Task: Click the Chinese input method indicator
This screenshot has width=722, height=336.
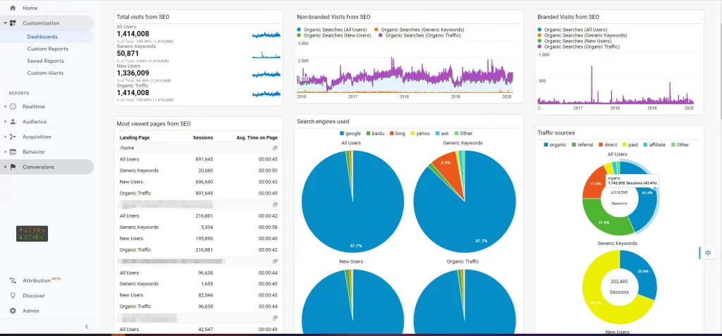Action: (708, 253)
